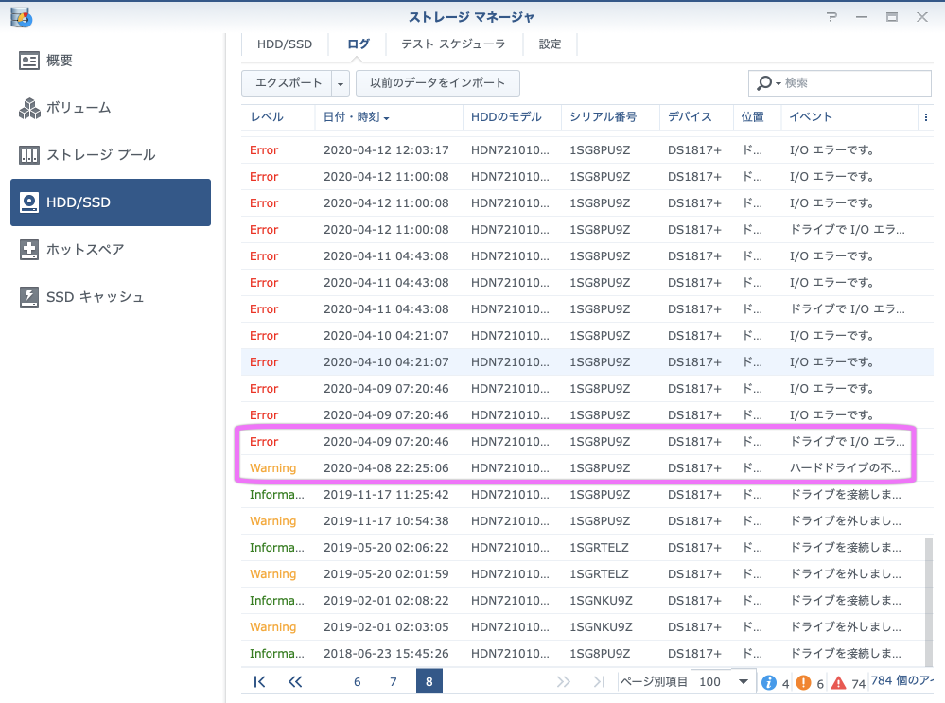Expand the エクスポート dropdown arrow
Viewport: 945px width, 703px height.
pos(341,83)
